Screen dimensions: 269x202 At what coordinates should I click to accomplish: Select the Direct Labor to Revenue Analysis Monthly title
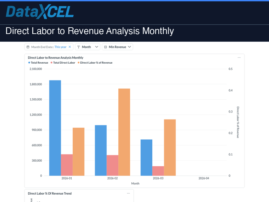point(55,58)
